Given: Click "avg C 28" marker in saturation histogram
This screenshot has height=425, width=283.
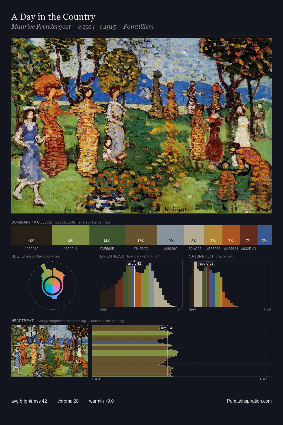Looking at the screenshot, I should (x=207, y=263).
